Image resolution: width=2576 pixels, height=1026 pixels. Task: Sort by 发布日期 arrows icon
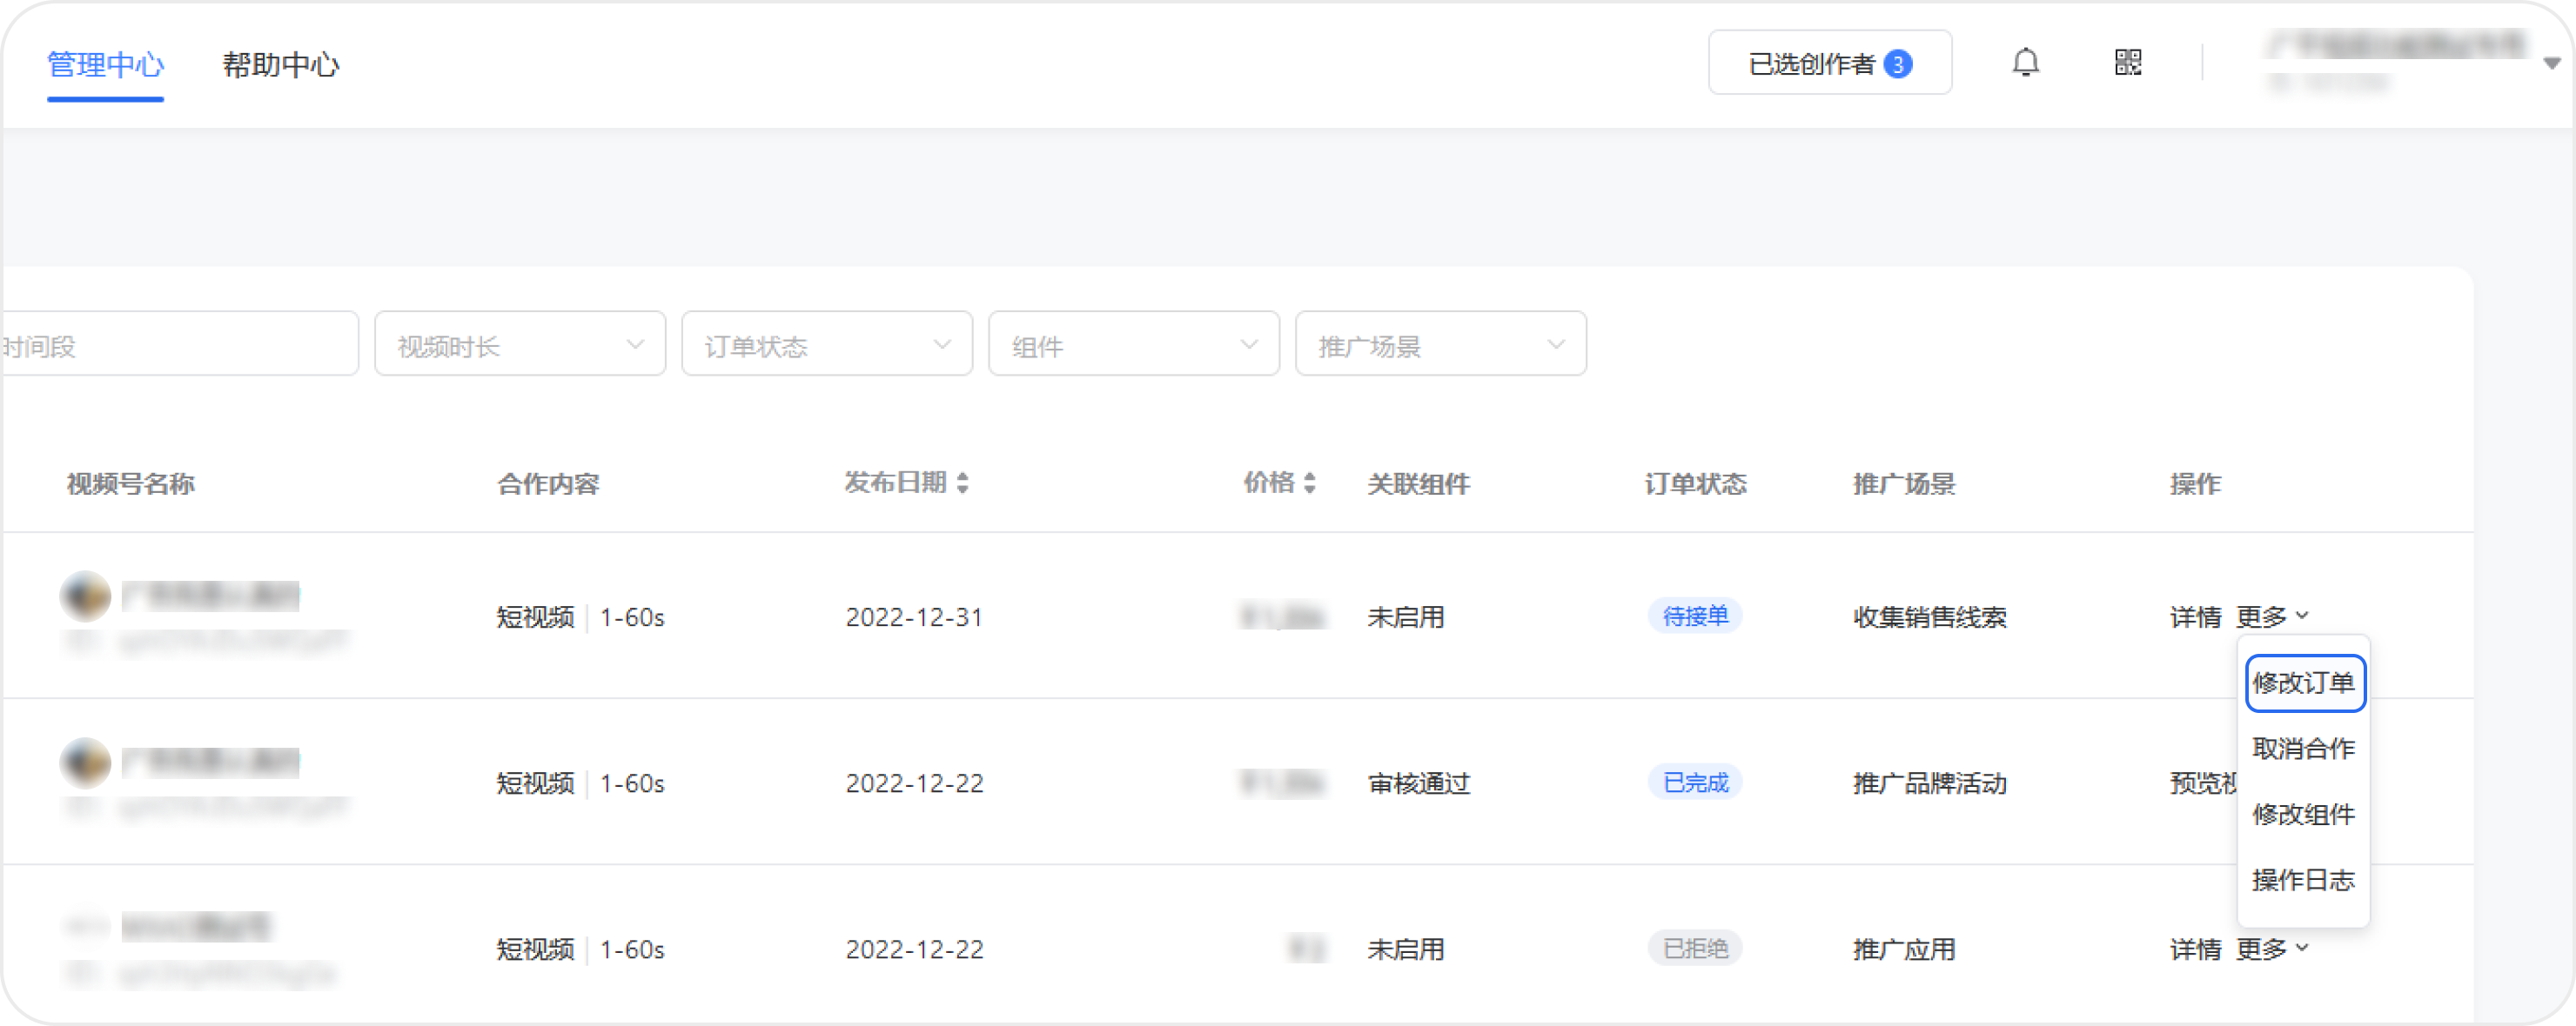[x=962, y=483]
